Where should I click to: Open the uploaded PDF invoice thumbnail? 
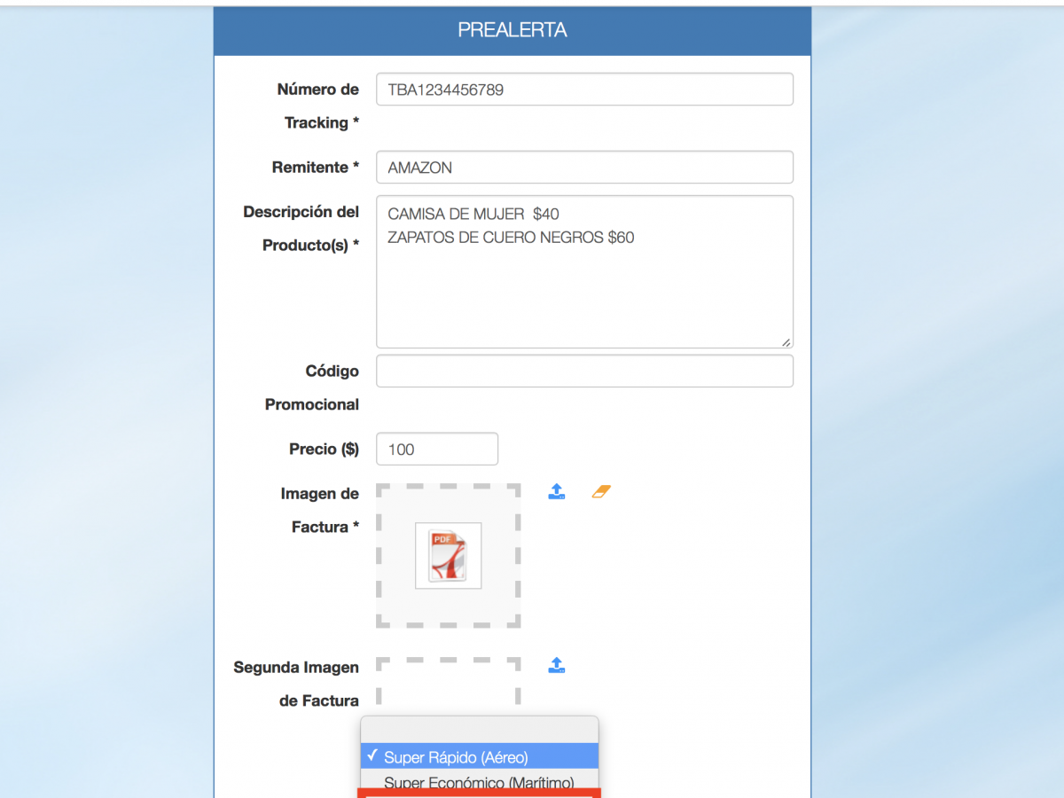click(x=448, y=556)
